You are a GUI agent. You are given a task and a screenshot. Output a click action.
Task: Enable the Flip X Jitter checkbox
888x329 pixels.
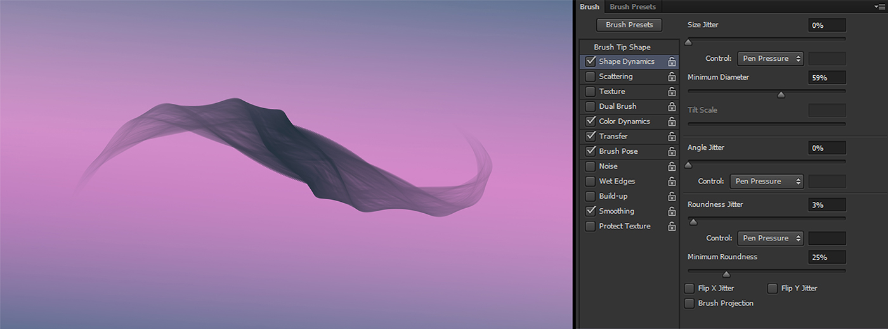coord(689,289)
